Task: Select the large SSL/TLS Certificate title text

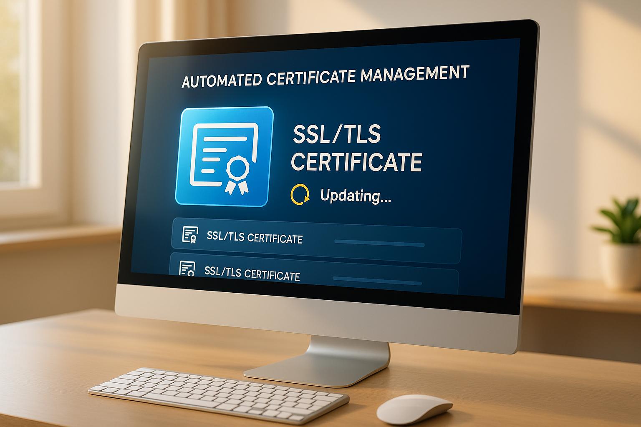Action: point(356,149)
